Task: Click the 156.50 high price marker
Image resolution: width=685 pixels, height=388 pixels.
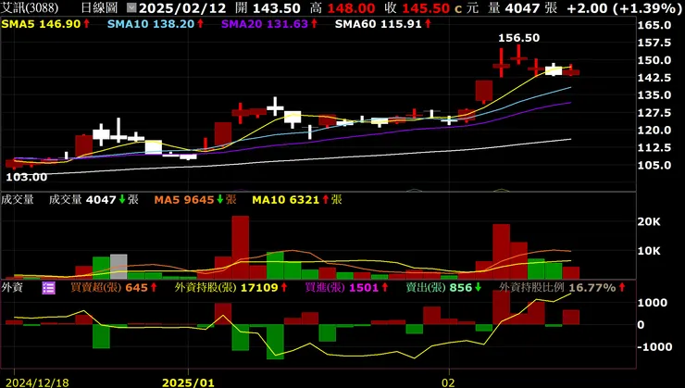Action: pyautogui.click(x=518, y=38)
